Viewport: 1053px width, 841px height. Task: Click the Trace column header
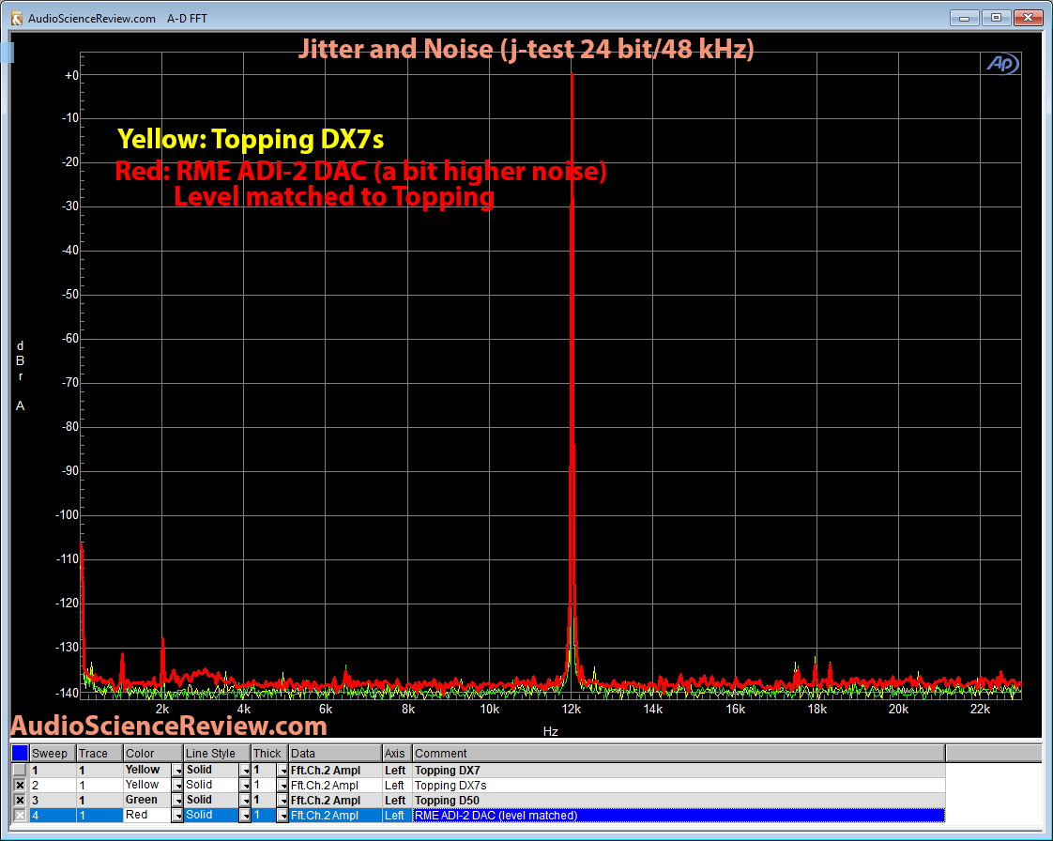click(99, 753)
